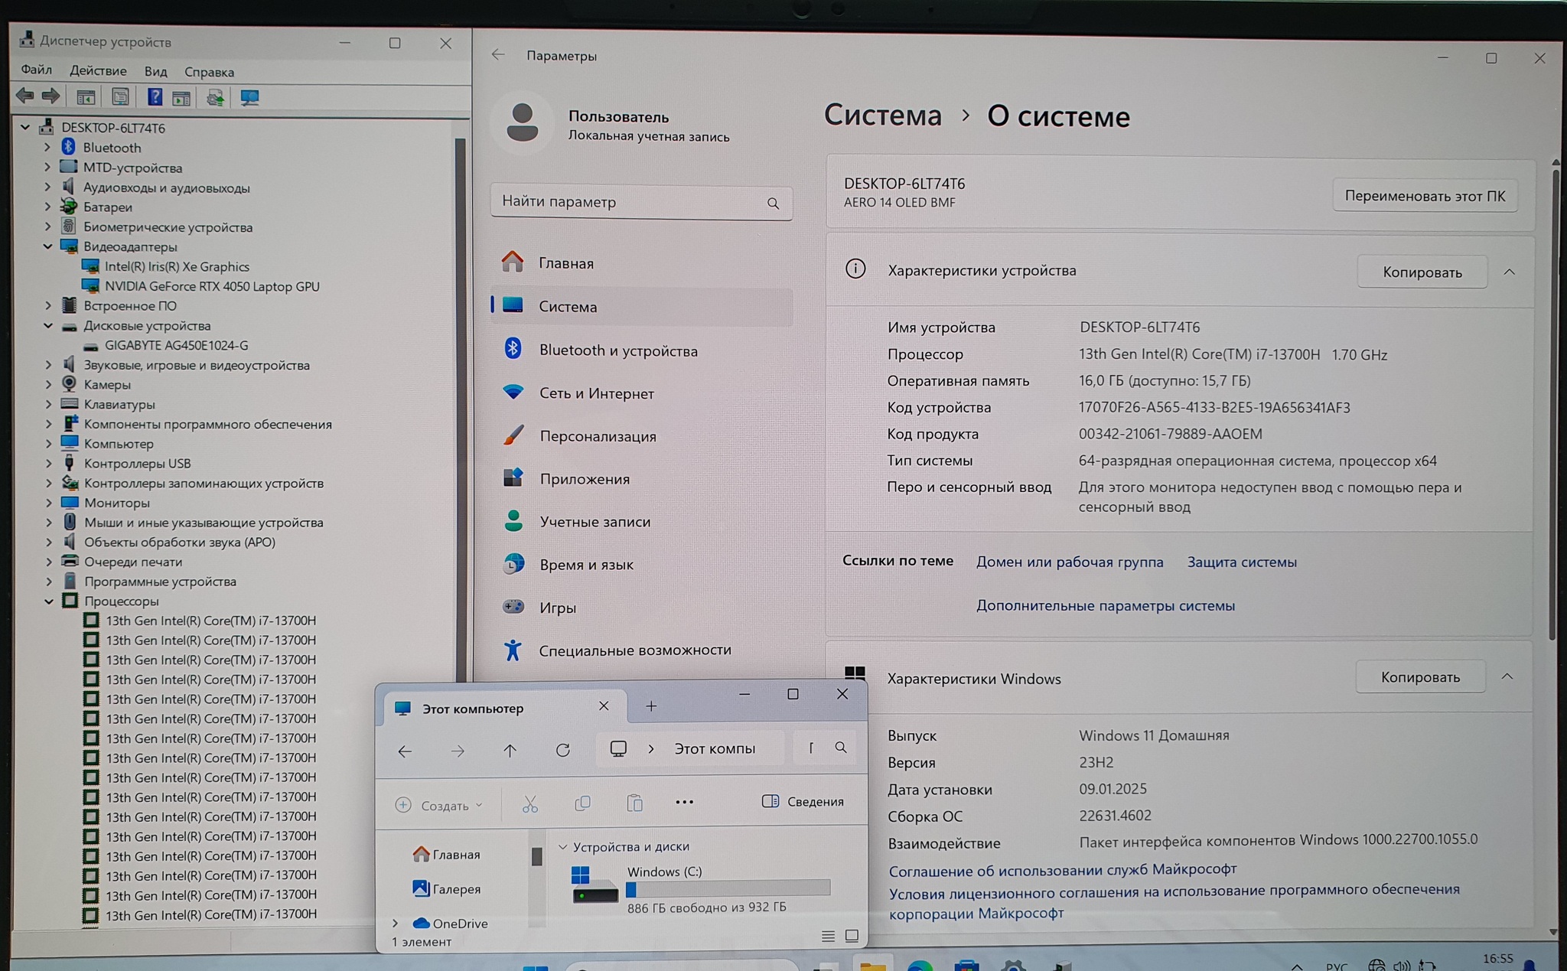This screenshot has width=1567, height=971.
Task: Click the Help question-mark toolbar icon
Action: [155, 97]
